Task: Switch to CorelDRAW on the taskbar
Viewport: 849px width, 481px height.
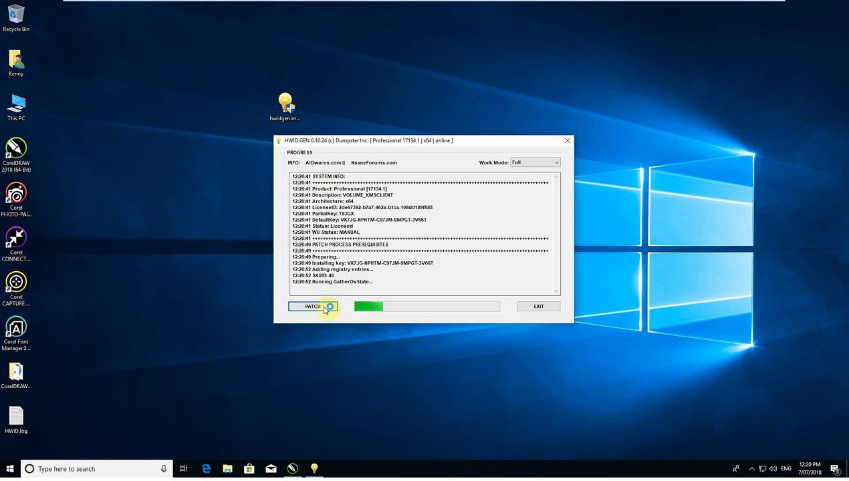Action: click(x=292, y=469)
